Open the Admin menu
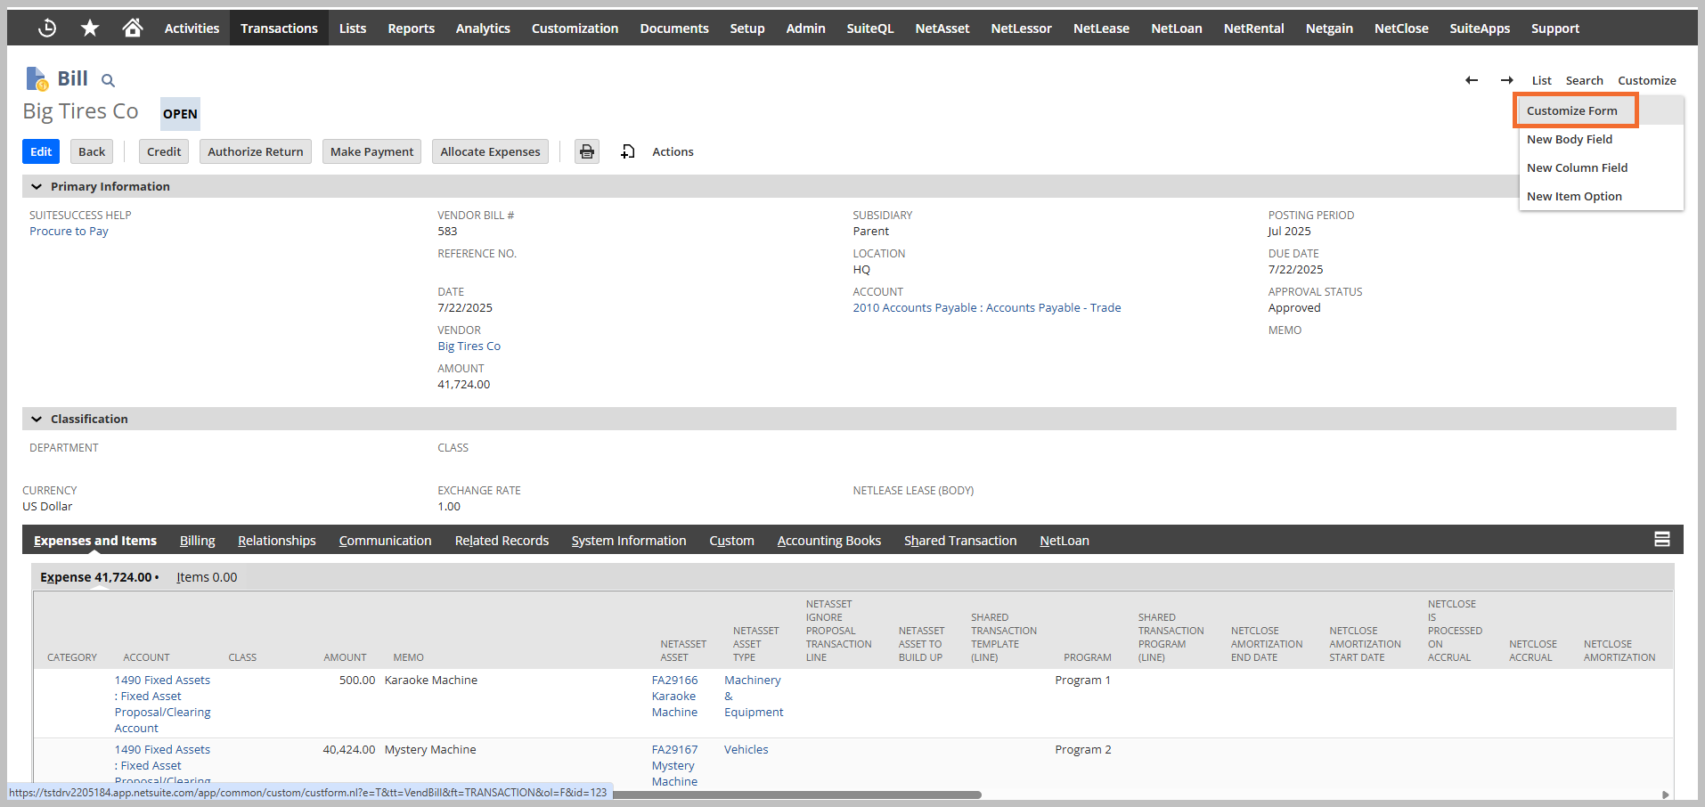This screenshot has width=1705, height=807. (805, 29)
